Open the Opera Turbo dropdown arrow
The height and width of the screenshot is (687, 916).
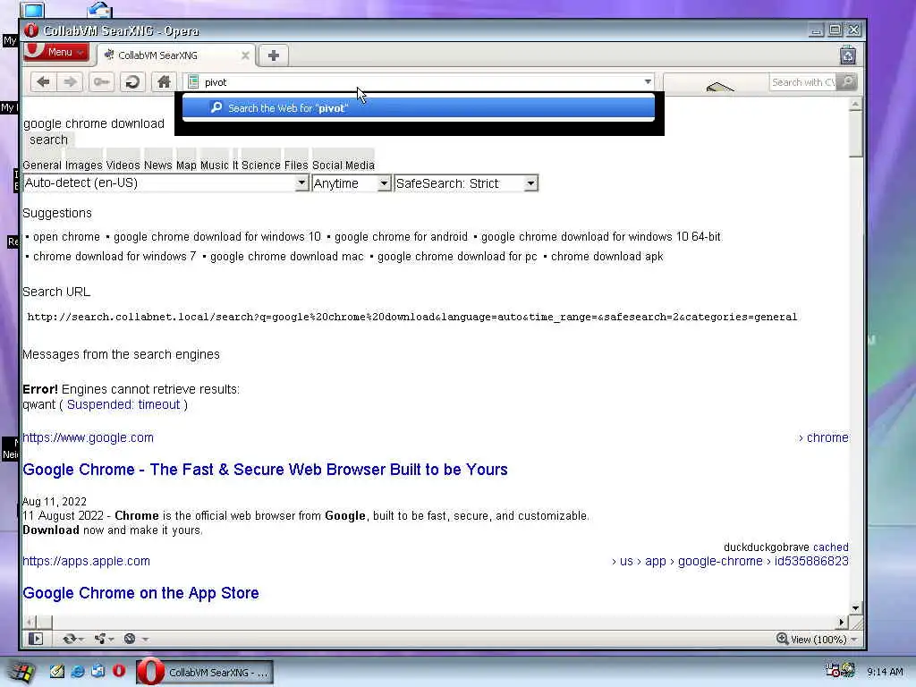click(x=145, y=639)
